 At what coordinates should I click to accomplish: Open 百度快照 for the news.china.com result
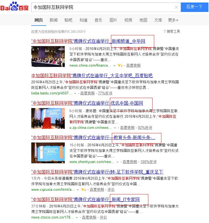click(133, 66)
